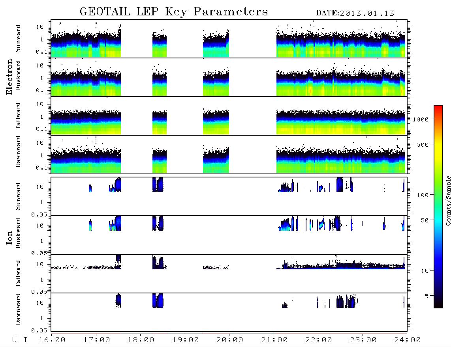Screen dimensions: 451x347
Task: Select the "DATE:2013.01.13" label
Action: (355, 13)
